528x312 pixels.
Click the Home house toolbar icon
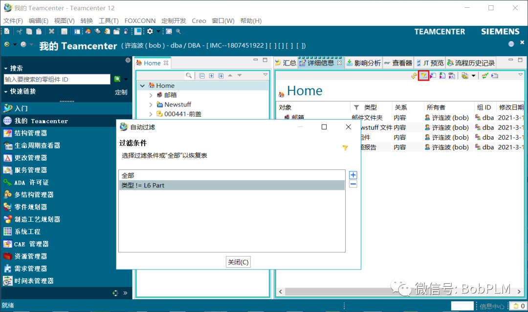(x=88, y=31)
